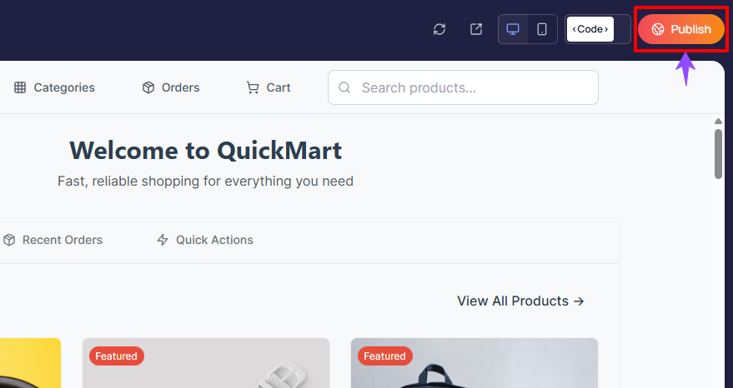Click the Publish button
The image size is (733, 388).
point(680,29)
